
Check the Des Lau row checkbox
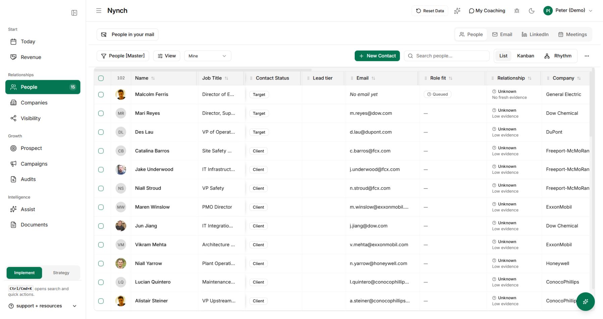point(101,132)
